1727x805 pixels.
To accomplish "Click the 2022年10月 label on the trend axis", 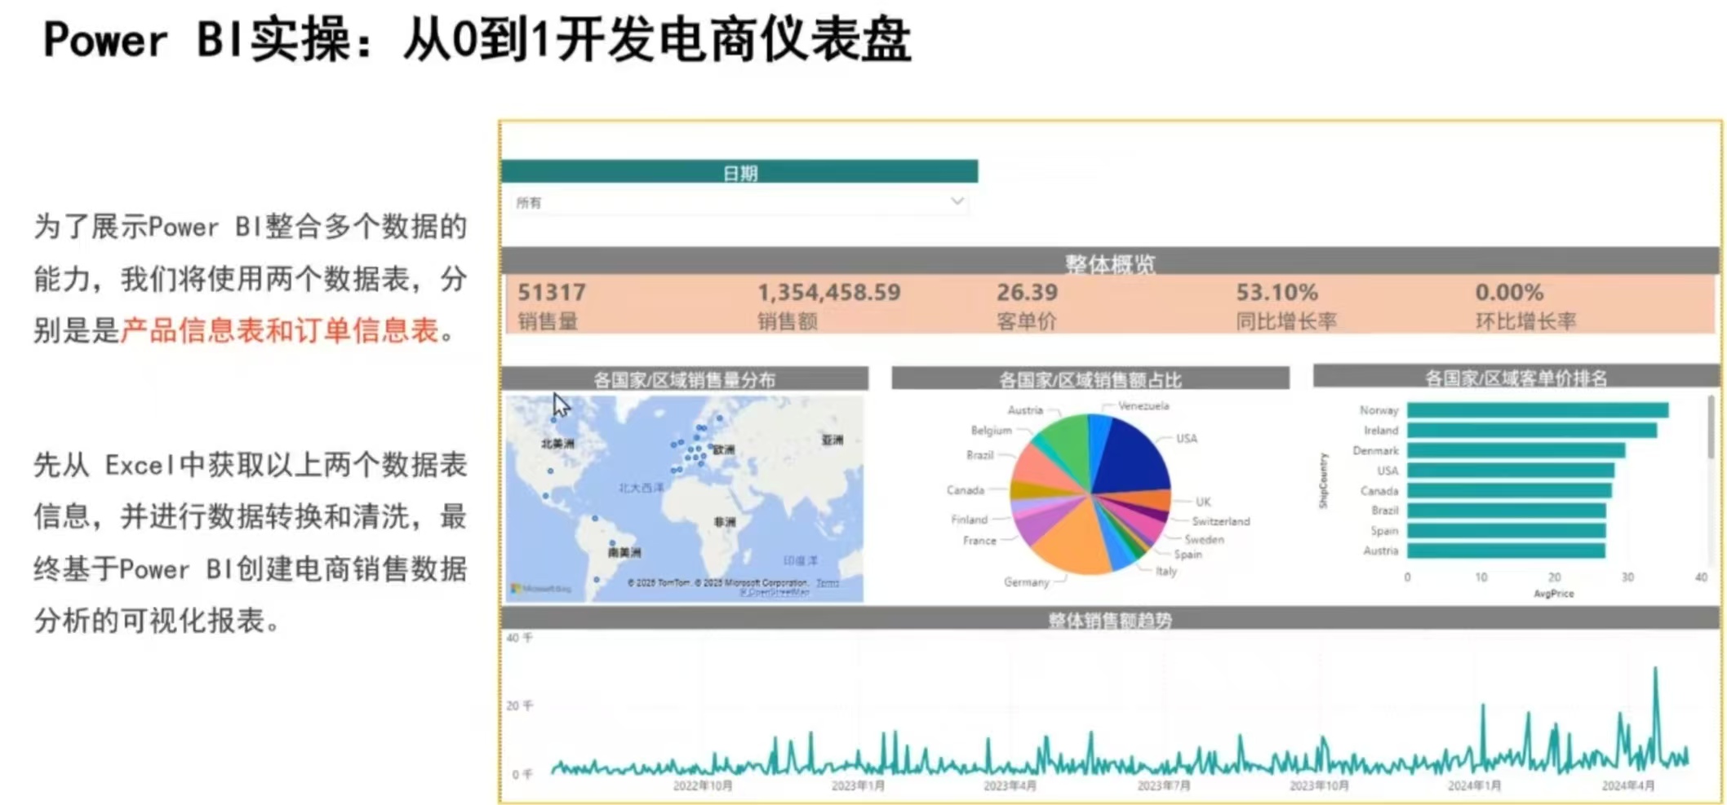I will coord(703,785).
